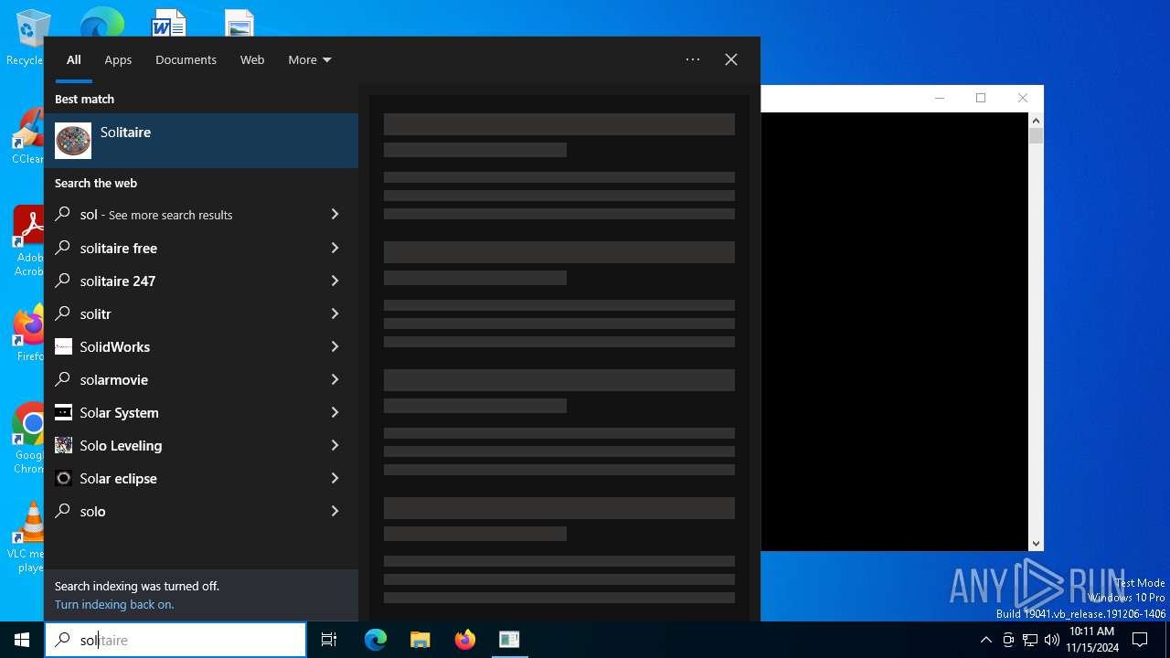The height and width of the screenshot is (658, 1170).
Task: Open the Windows Start menu
Action: pos(22,640)
